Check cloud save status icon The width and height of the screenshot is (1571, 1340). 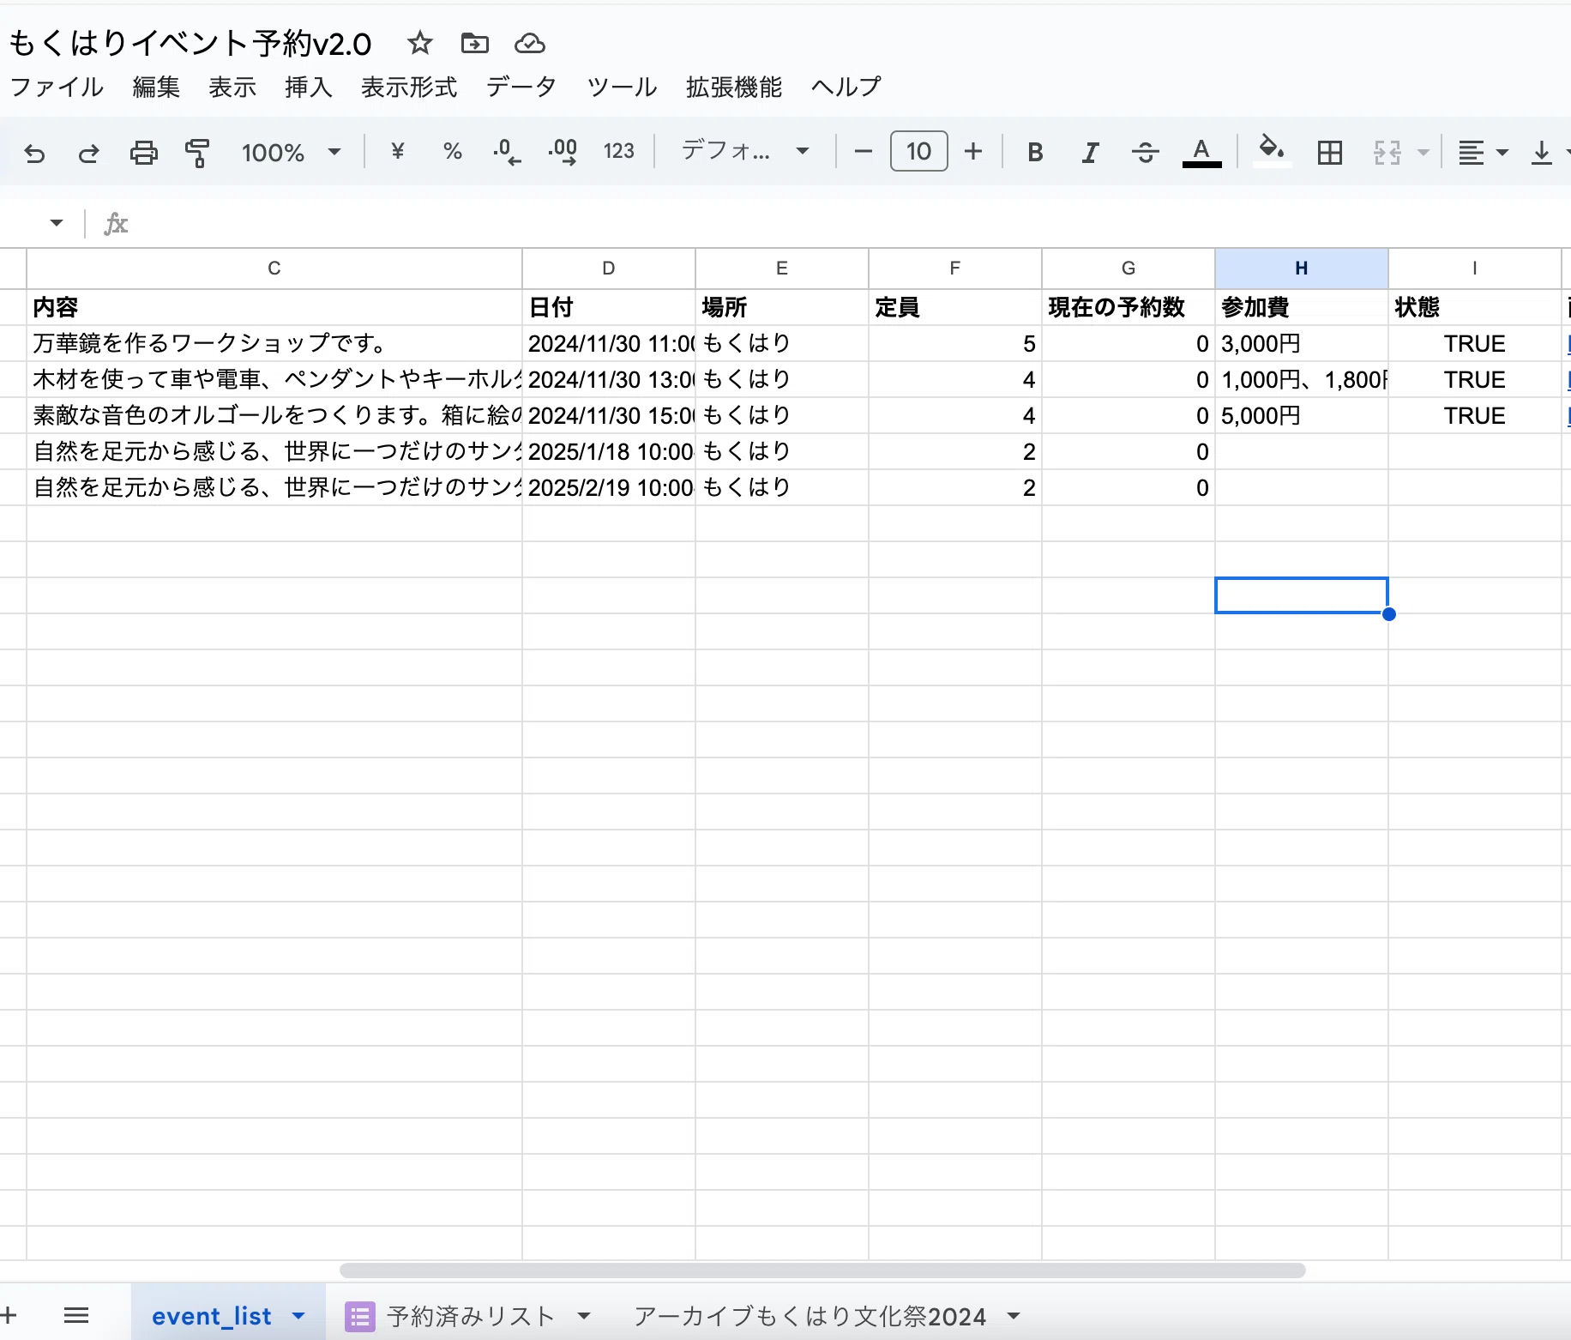pyautogui.click(x=529, y=43)
